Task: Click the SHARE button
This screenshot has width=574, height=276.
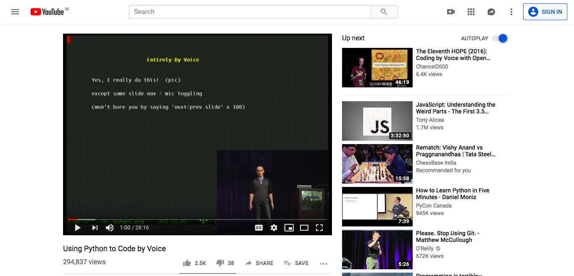Action: [259, 263]
